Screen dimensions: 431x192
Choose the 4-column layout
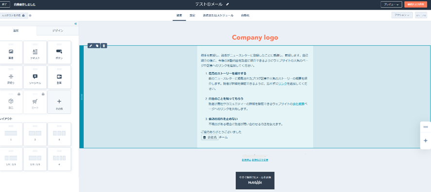tap(59, 159)
